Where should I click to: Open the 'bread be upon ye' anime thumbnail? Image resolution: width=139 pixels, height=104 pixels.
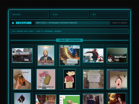tap(46, 79)
